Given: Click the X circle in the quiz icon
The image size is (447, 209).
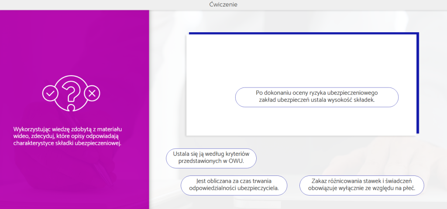Looking at the screenshot, I should (x=91, y=92).
